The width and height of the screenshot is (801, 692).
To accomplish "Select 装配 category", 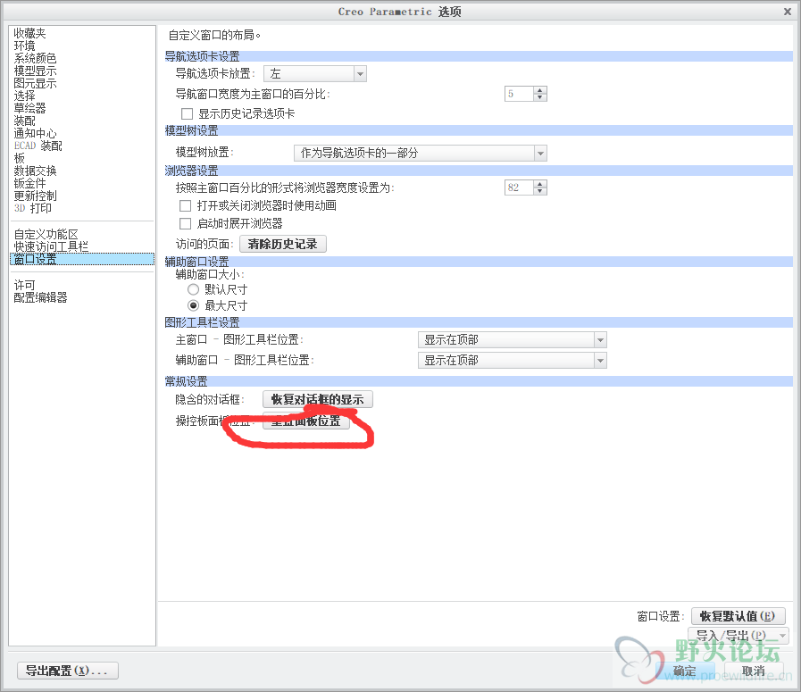I will pyautogui.click(x=24, y=121).
